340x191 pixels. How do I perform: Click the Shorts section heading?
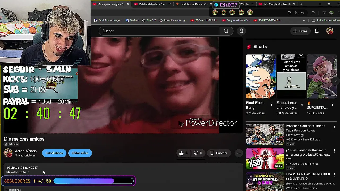[x=260, y=47]
